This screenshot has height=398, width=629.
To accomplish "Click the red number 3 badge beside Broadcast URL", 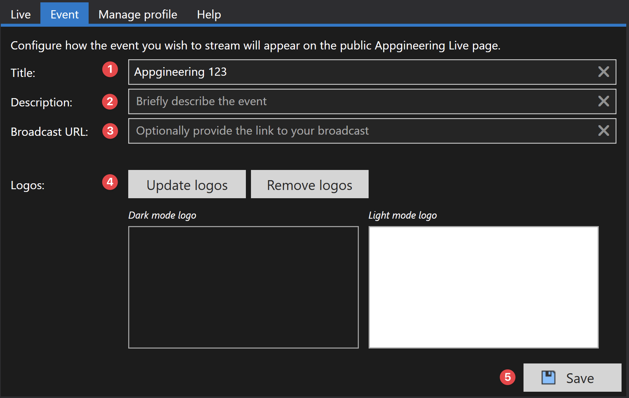I will pyautogui.click(x=110, y=131).
